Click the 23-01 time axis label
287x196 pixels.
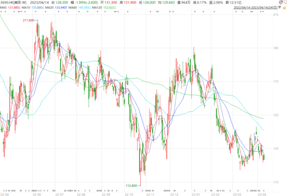point(196,194)
